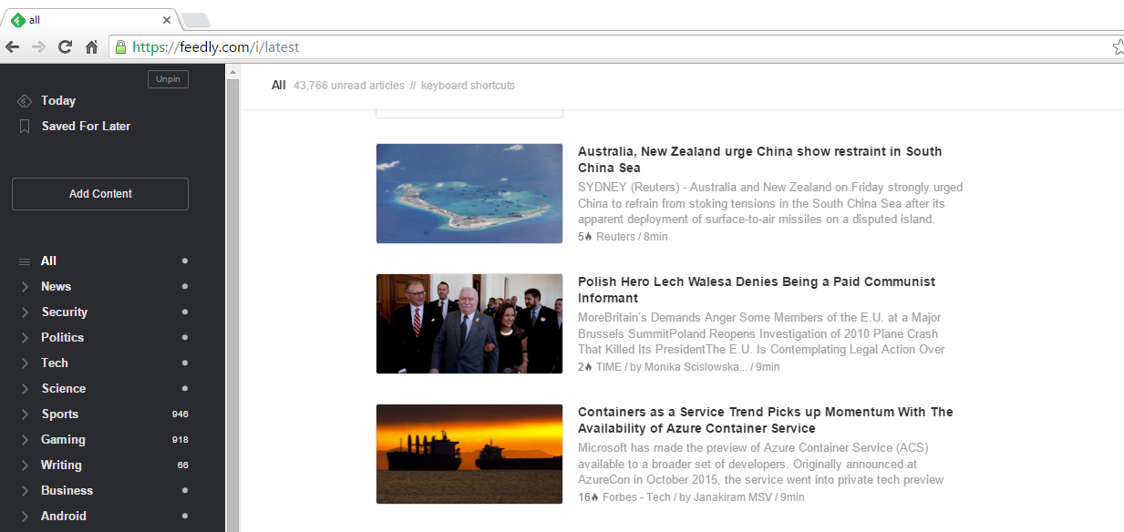Click the green padlock security icon
The height and width of the screenshot is (532, 1124).
[x=120, y=47]
